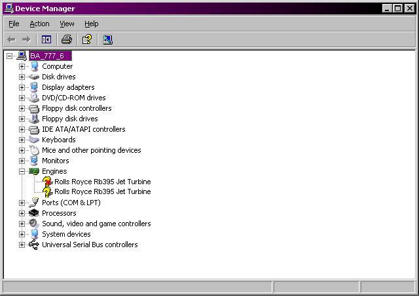Expand the Floppy disk controllers node
The height and width of the screenshot is (297, 419).
coord(22,108)
